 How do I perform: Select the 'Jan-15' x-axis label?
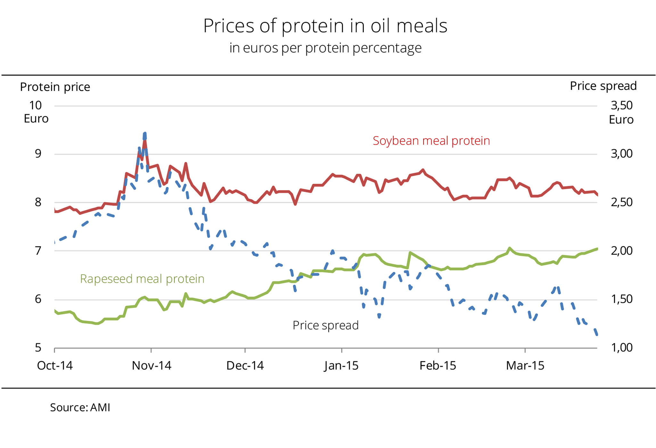coord(341,365)
